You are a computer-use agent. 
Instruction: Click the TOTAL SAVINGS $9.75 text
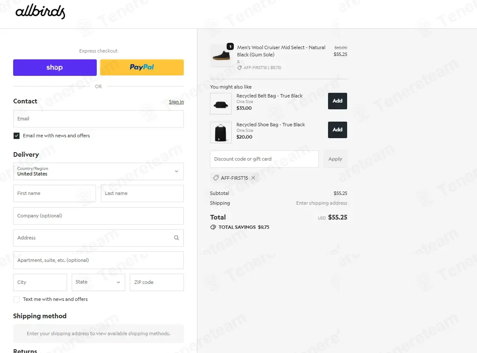[x=244, y=227]
